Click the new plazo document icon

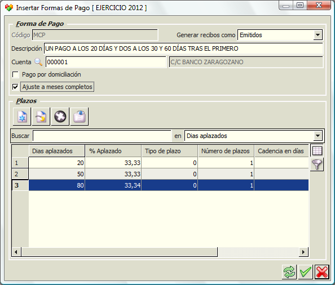tap(22, 117)
